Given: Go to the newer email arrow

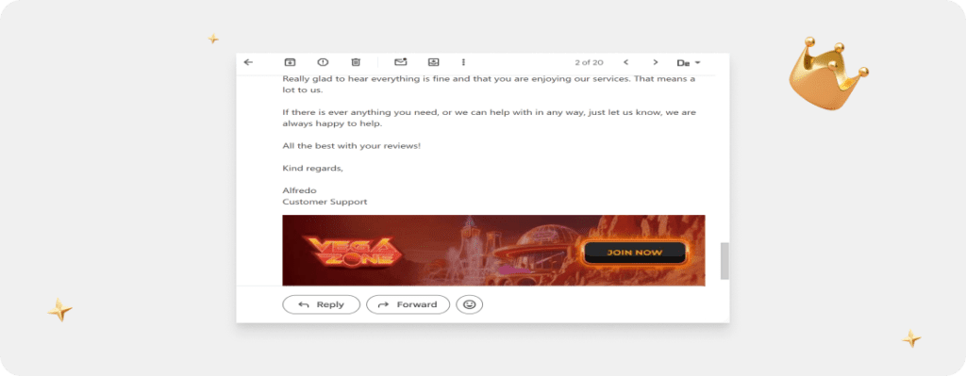Looking at the screenshot, I should (626, 62).
